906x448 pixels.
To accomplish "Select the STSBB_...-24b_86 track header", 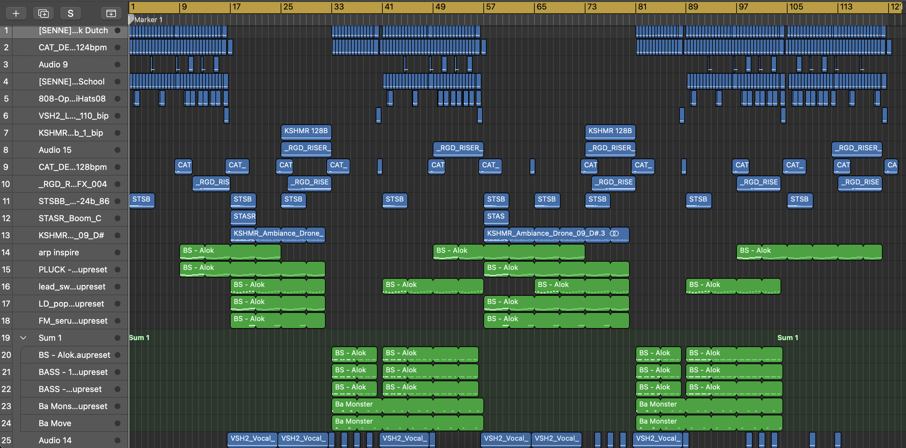I will click(64, 201).
